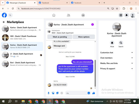Screen dimensions: 139x104
Task: Open the Windows notification center
Action: click(x=135, y=101)
